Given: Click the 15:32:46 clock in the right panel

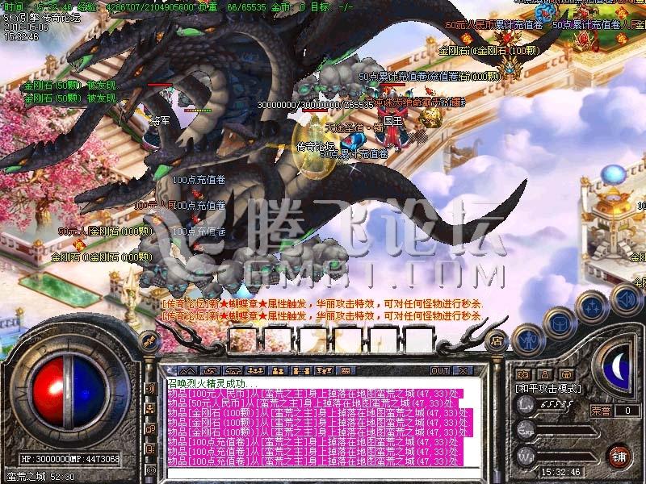Looking at the screenshot, I should 560,472.
